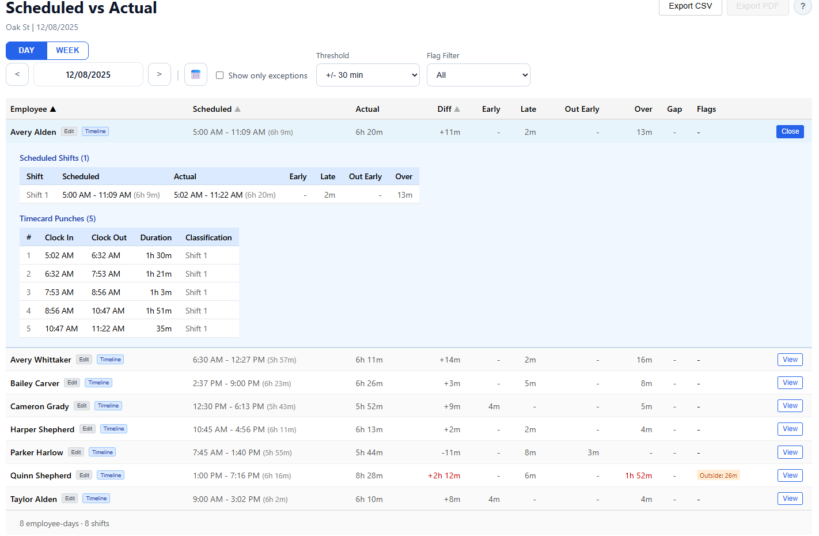
Task: Click Export CSV button
Action: [691, 6]
